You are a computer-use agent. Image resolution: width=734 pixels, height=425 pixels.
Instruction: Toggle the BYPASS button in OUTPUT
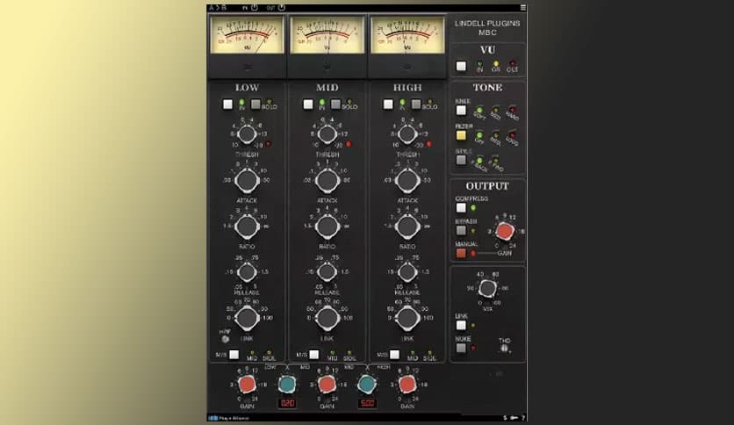point(461,231)
